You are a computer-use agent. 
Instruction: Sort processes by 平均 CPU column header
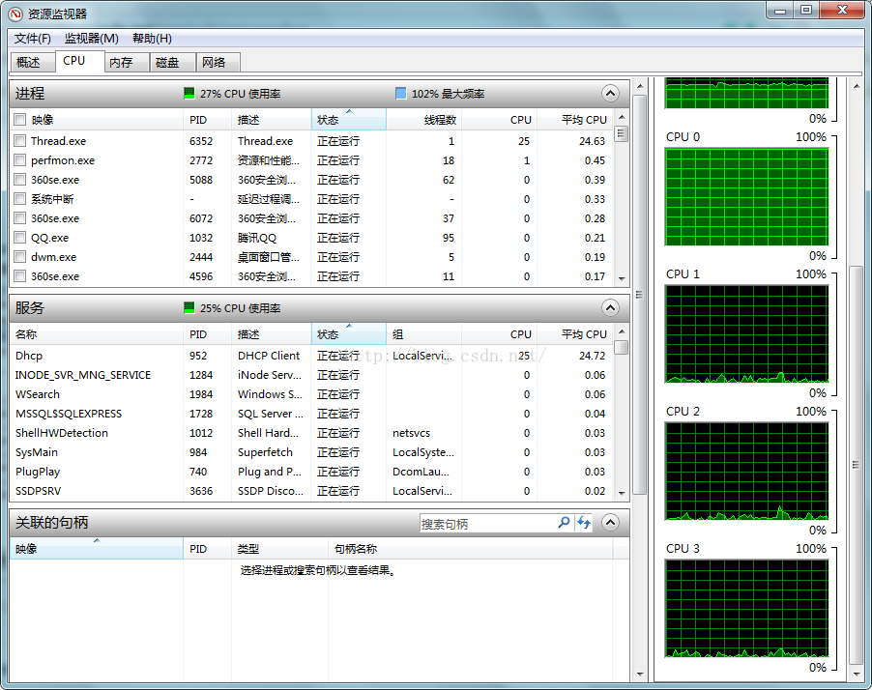574,120
